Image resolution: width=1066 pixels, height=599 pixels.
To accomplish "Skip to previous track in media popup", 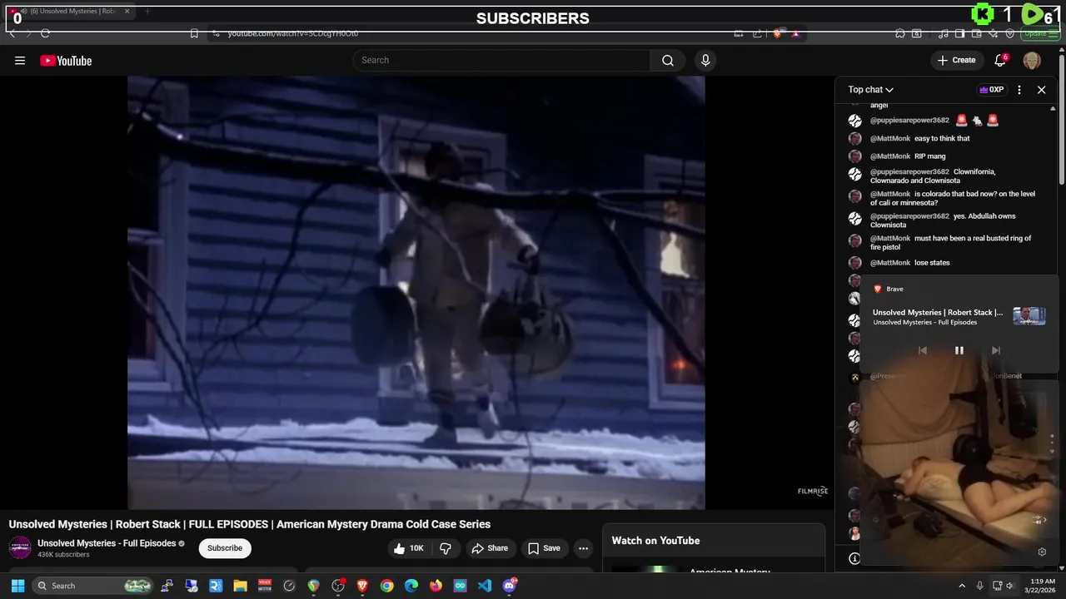I will tap(922, 350).
